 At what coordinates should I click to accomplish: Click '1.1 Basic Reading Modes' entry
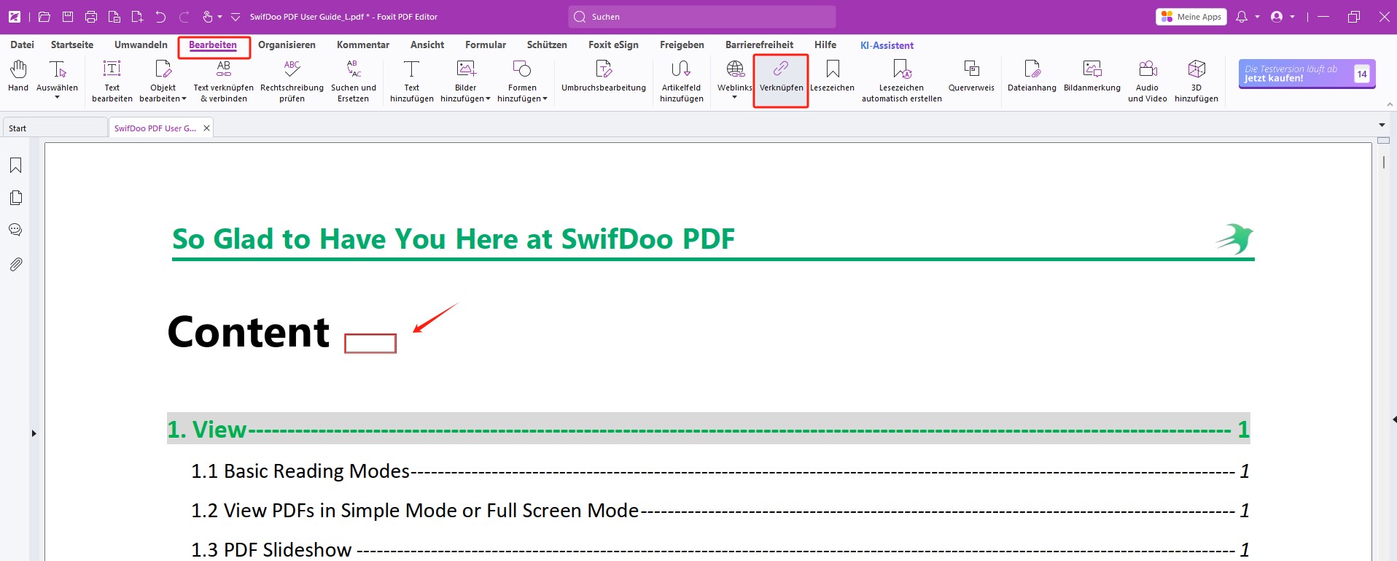click(x=720, y=471)
